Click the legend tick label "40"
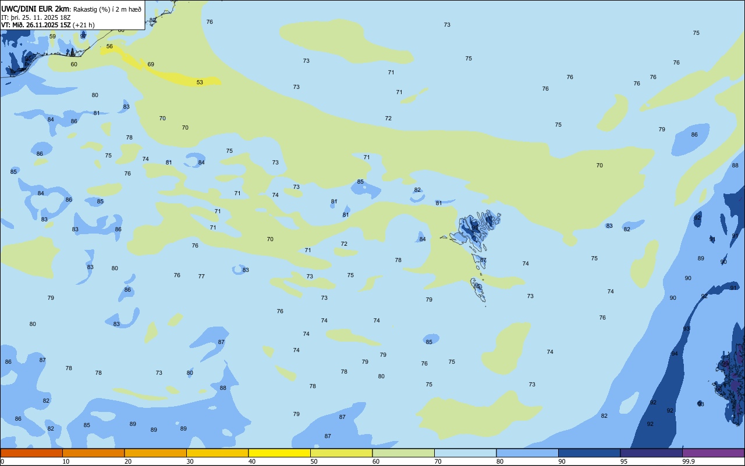This screenshot has height=466, width=745. (252, 461)
